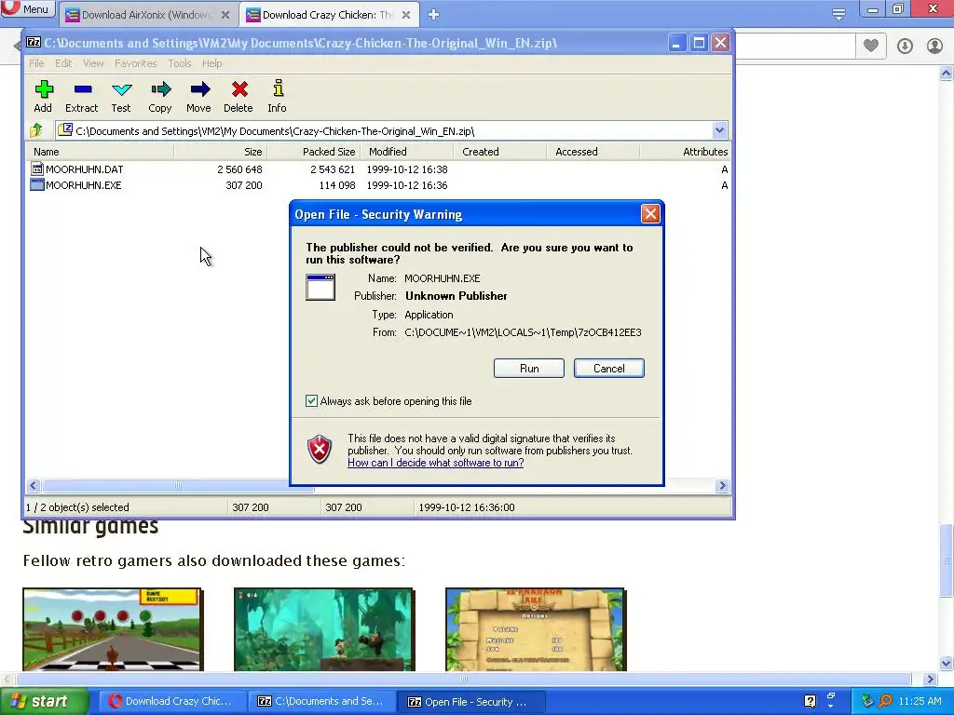The width and height of the screenshot is (954, 715).
Task: Click the 7-Zip horizontal scrollbar left arrow
Action: tap(34, 485)
